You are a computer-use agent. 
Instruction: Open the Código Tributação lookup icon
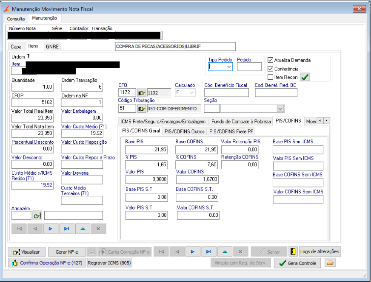(x=142, y=109)
